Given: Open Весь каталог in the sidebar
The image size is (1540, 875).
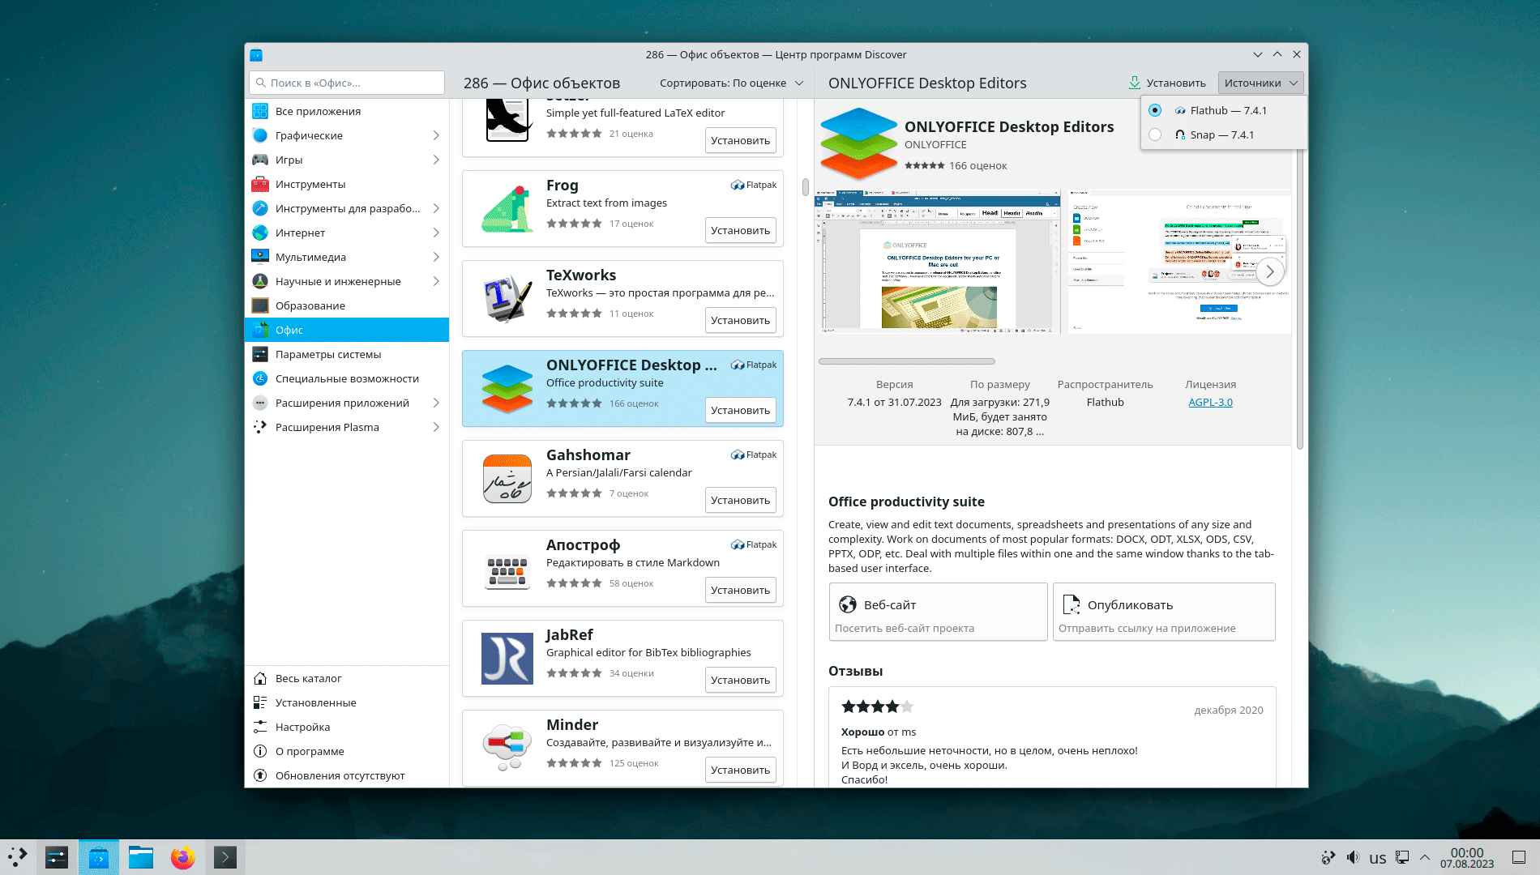Looking at the screenshot, I should (347, 678).
